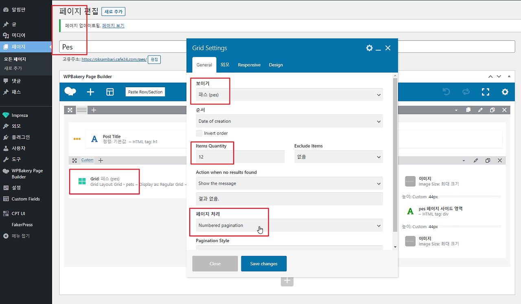Viewport: 521px width, 304px height.
Task: Open the 보이기 dropdown showing 패스 (pes)
Action: 289,95
